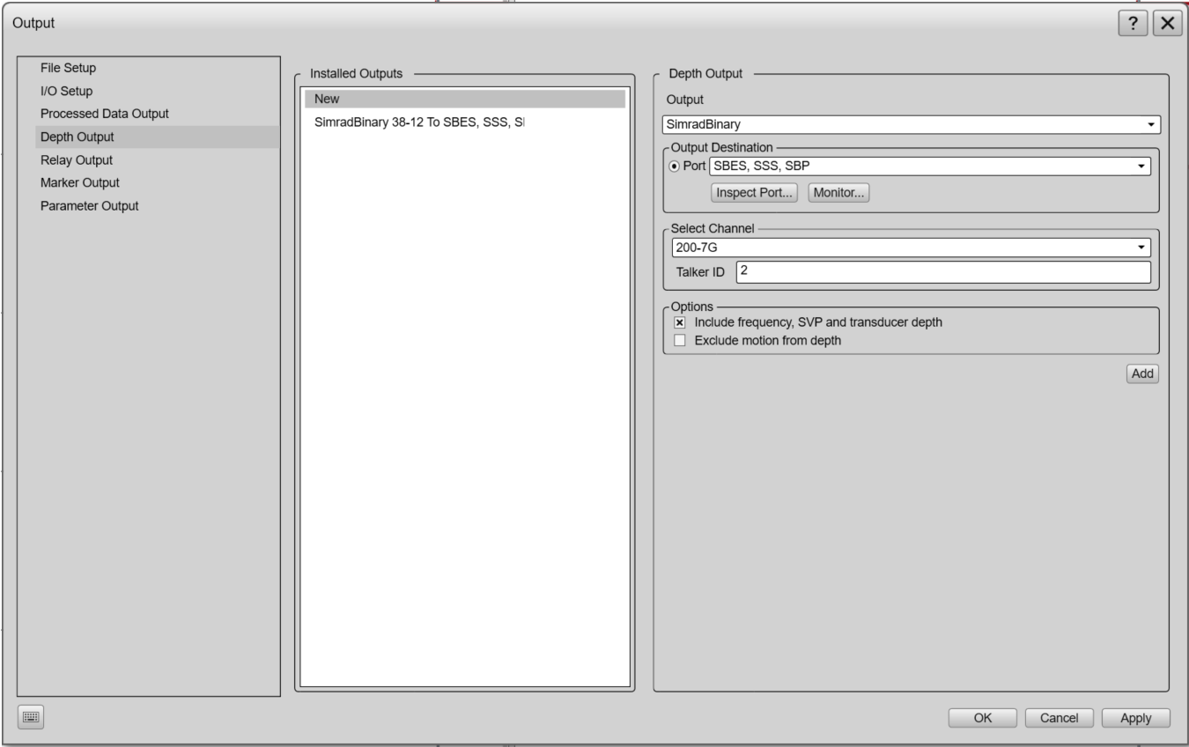Screen dimensions: 1189x747
Task: Click the Talker ID input field
Action: coord(942,272)
